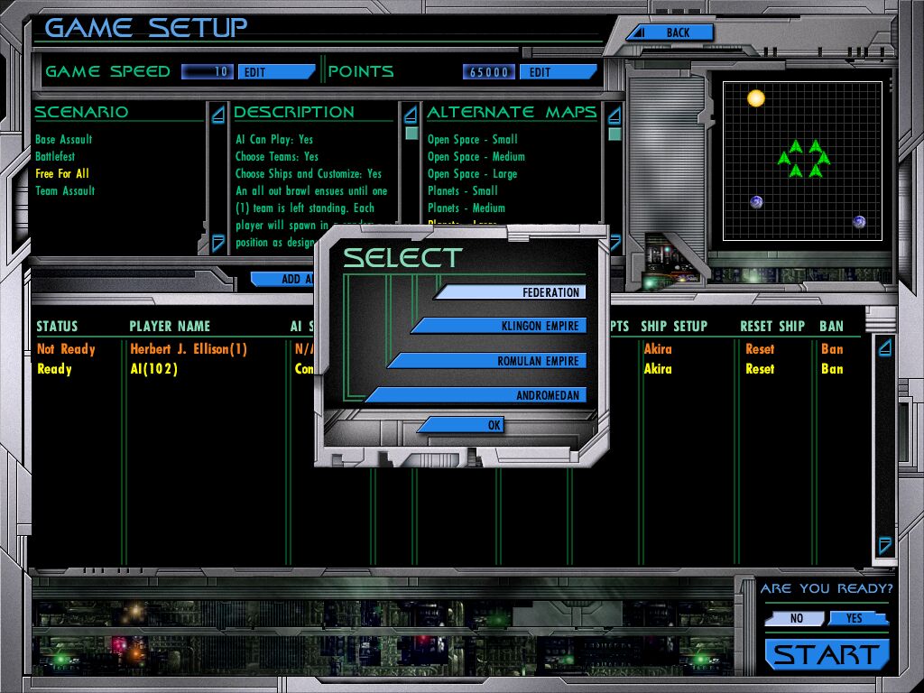Viewport: 924px width, 693px height.
Task: Ban Herbert J. Ellison
Action: (832, 349)
